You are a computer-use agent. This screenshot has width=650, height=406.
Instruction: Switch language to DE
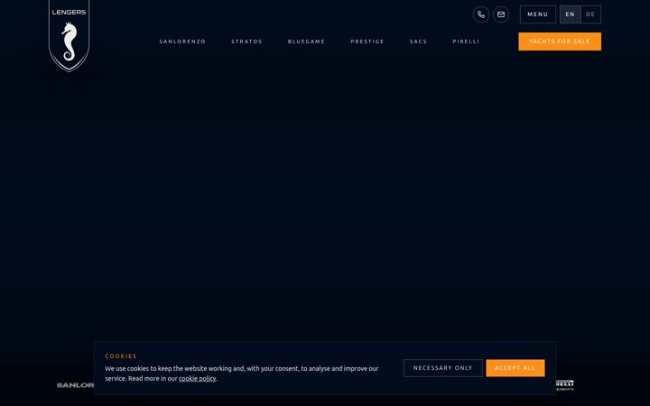point(590,14)
